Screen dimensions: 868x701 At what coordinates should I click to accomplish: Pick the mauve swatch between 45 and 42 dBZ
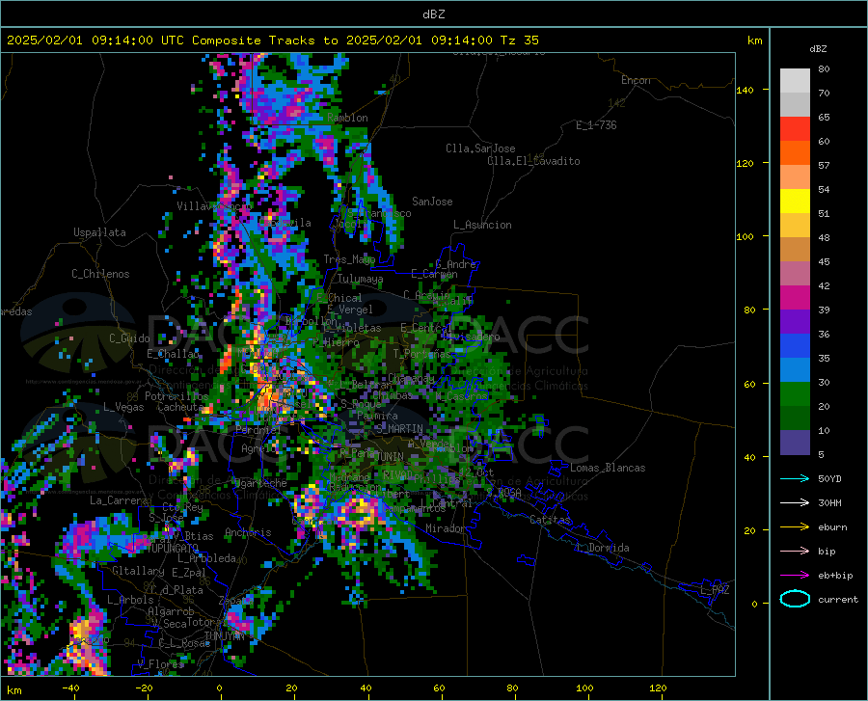click(x=795, y=273)
